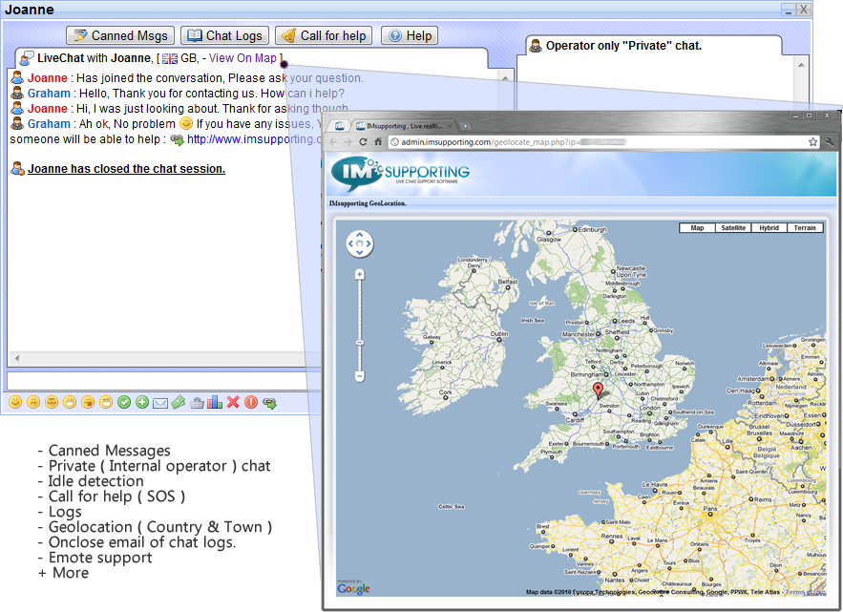Open the Help button
The image size is (843, 612).
coord(410,35)
